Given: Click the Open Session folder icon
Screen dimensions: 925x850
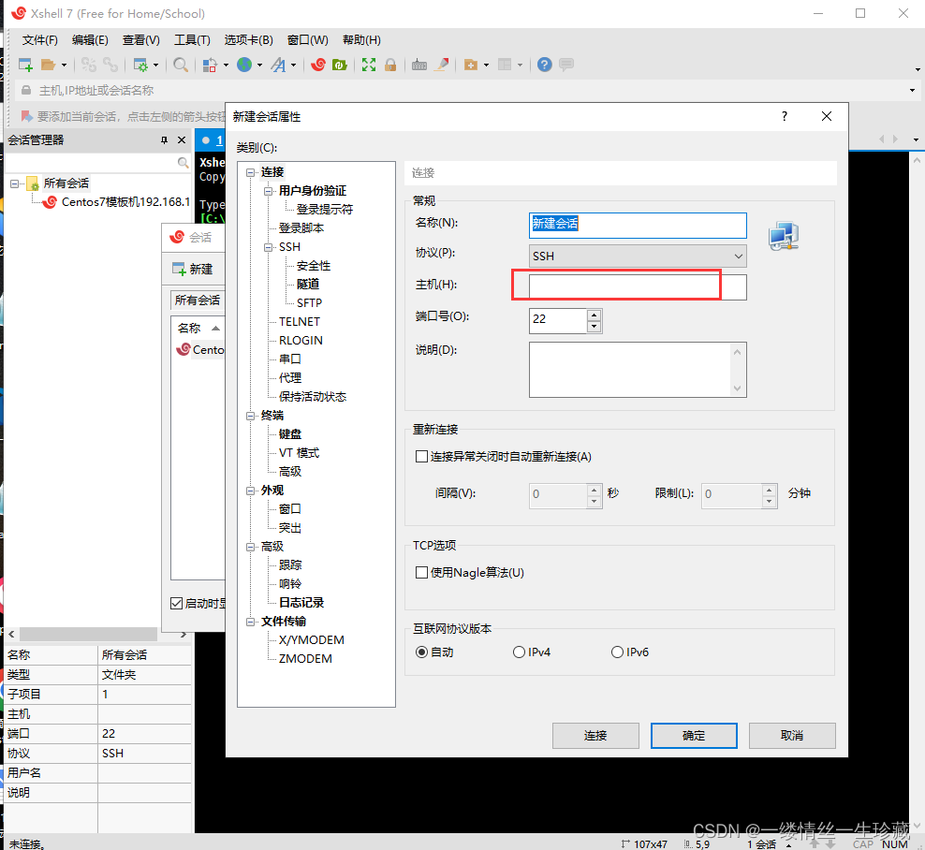Looking at the screenshot, I should [48, 65].
